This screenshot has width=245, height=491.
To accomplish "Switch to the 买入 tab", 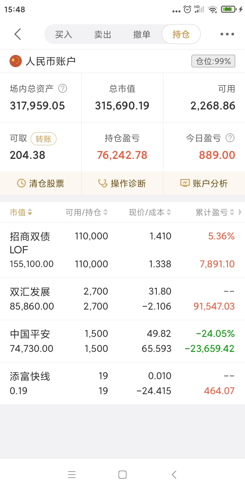I will point(64,34).
